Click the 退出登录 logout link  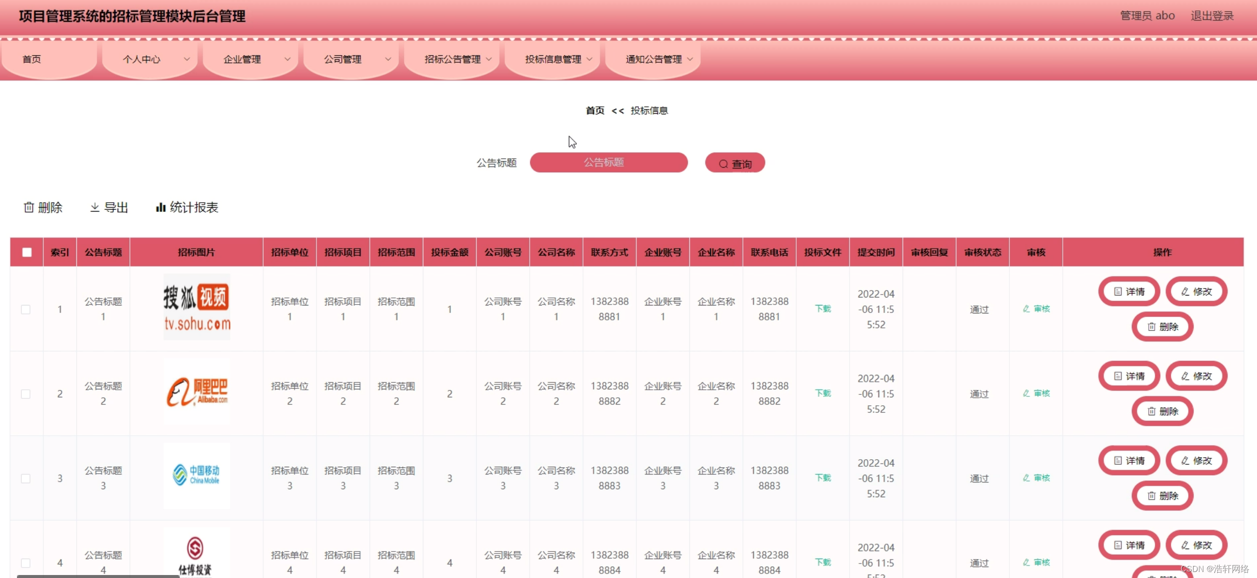[1213, 15]
